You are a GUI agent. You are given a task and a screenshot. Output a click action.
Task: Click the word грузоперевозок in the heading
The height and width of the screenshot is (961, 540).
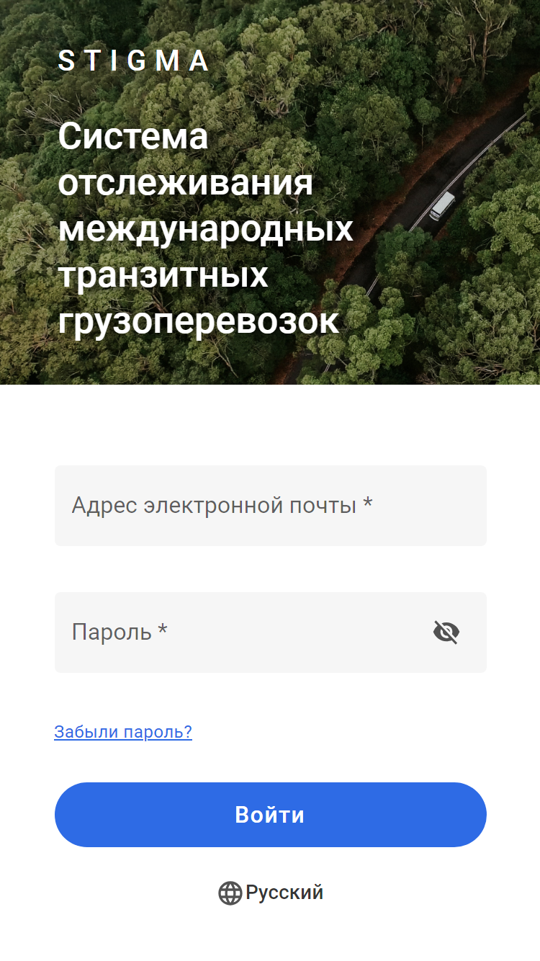(x=199, y=322)
